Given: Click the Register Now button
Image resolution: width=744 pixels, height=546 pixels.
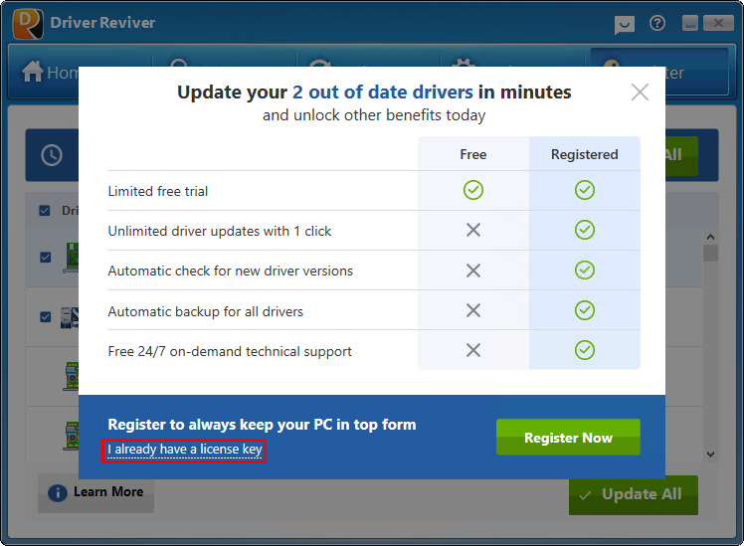Looking at the screenshot, I should pos(568,438).
